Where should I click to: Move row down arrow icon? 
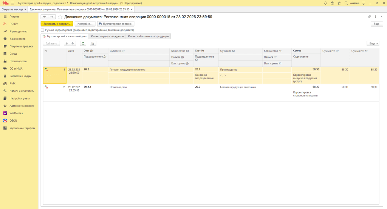click(x=73, y=44)
